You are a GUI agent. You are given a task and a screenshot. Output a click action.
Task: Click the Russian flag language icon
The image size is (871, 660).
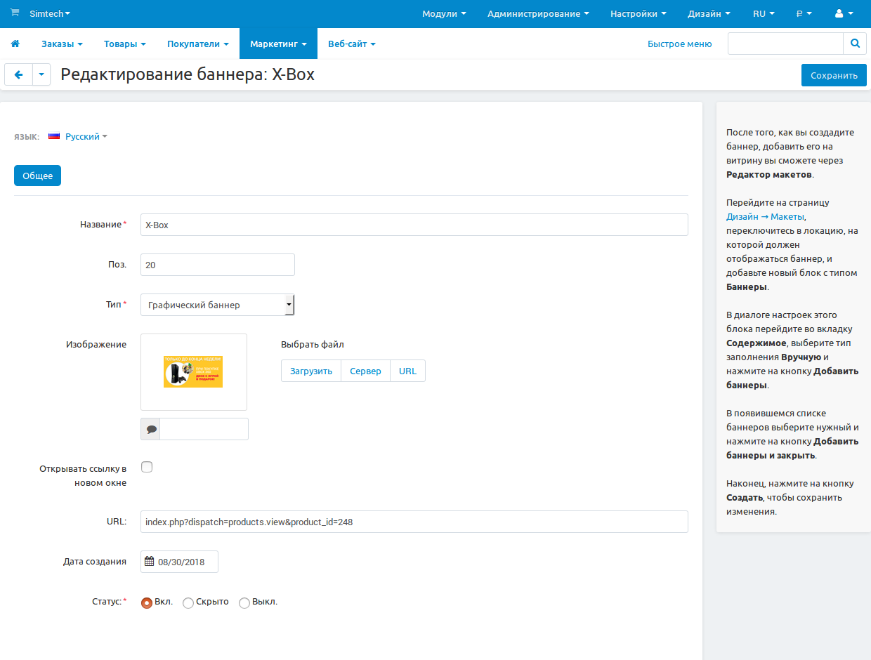[54, 136]
